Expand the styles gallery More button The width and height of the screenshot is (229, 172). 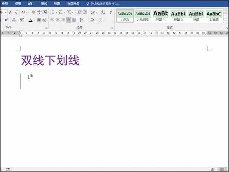tap(225, 21)
